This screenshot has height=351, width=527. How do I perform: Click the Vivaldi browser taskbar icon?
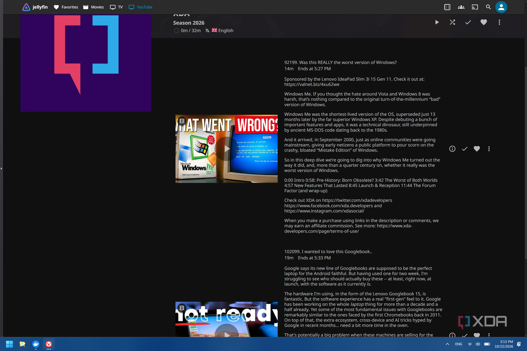49,344
